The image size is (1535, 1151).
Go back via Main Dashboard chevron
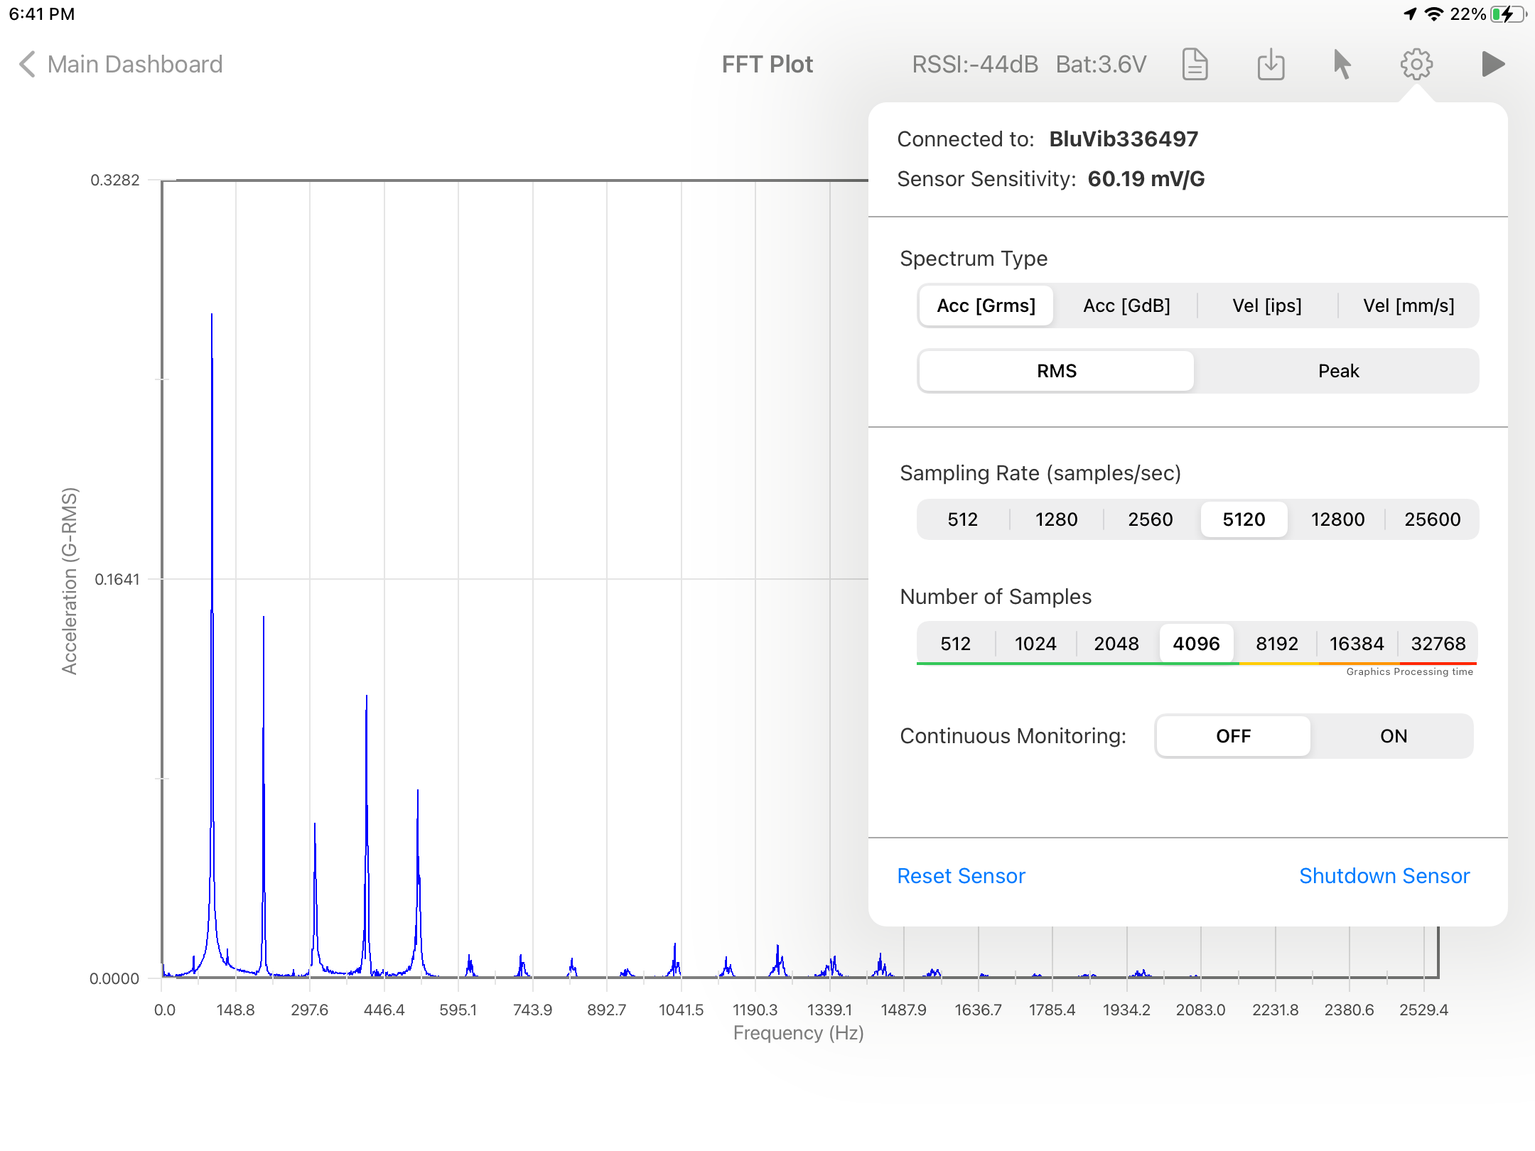(x=28, y=65)
